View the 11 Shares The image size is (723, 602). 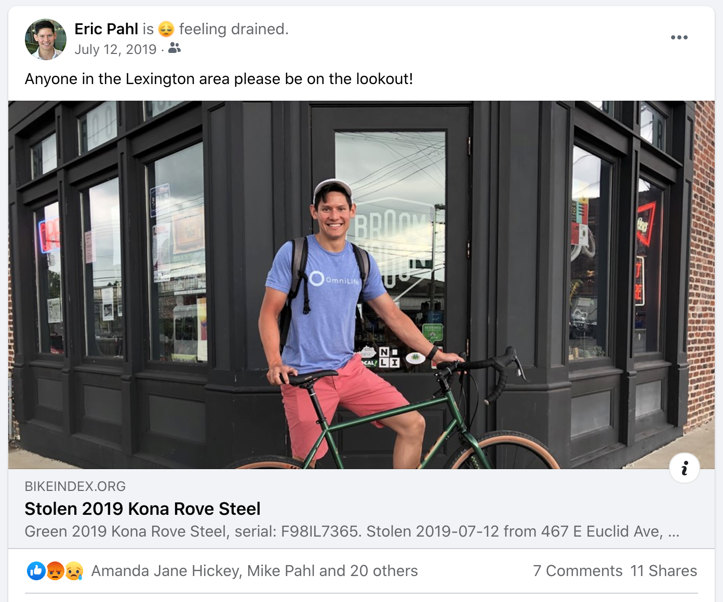coord(663,571)
